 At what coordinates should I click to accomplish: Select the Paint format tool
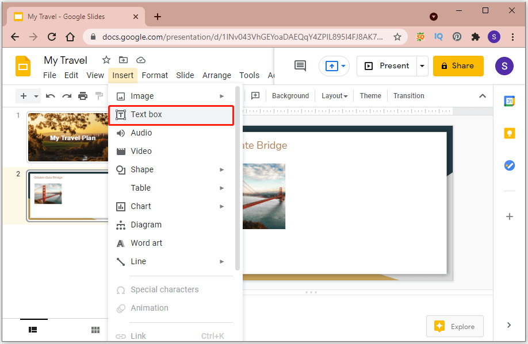[98, 96]
